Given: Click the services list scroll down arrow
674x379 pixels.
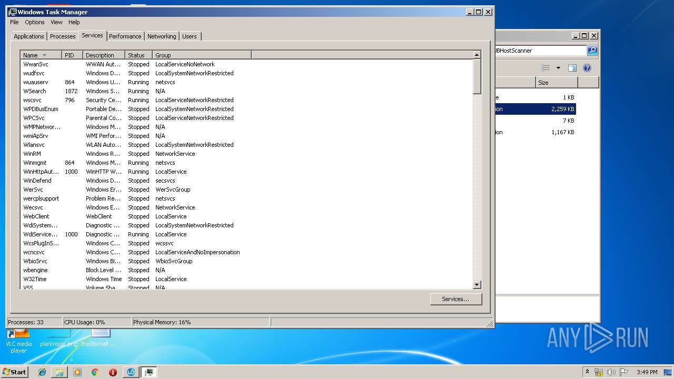Looking at the screenshot, I should click(477, 285).
